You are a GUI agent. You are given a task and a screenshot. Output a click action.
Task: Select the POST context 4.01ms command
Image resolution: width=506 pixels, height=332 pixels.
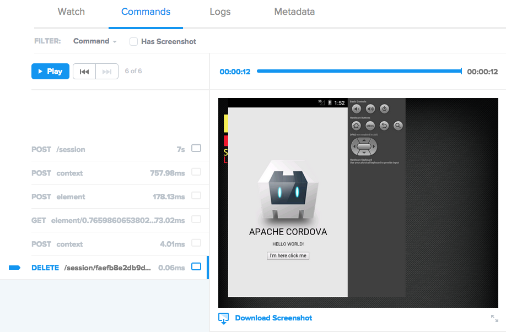(x=120, y=244)
